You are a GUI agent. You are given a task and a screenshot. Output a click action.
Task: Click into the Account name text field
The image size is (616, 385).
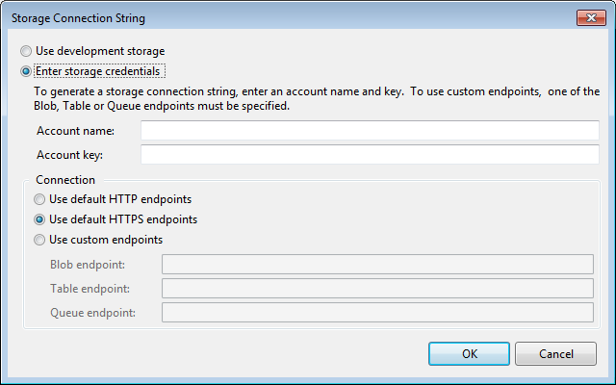point(370,131)
